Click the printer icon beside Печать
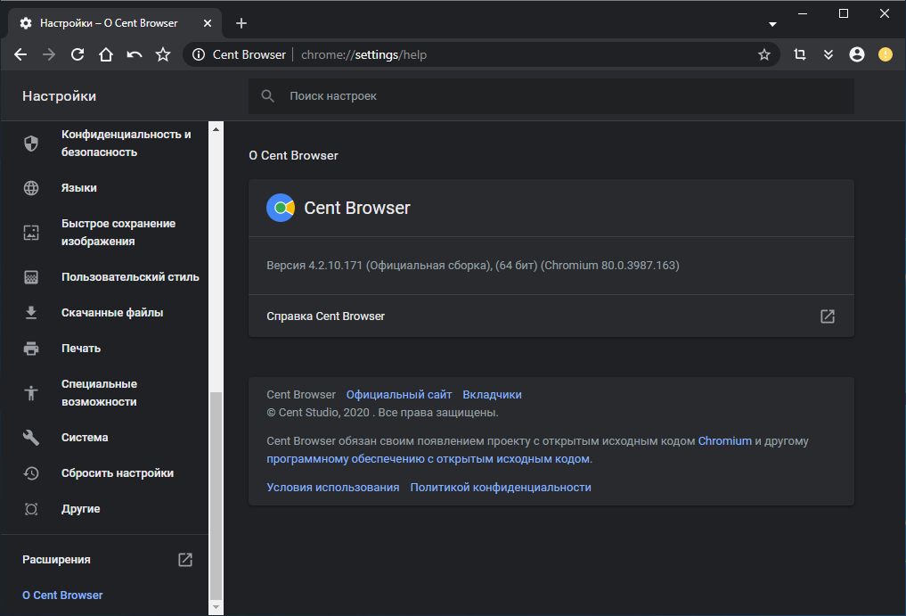Viewport: 906px width, 616px height. coord(31,349)
